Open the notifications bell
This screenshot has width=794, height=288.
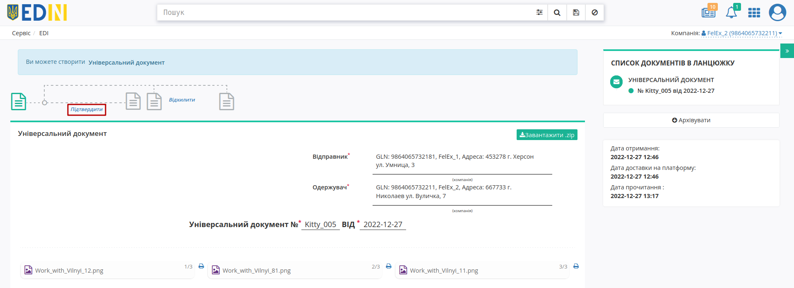(731, 12)
